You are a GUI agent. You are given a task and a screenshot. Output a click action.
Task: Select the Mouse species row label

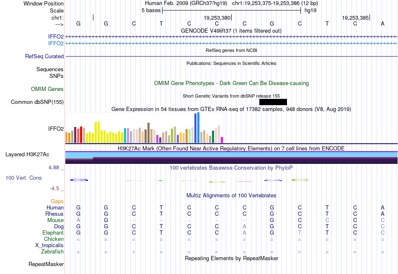pyautogui.click(x=55, y=220)
